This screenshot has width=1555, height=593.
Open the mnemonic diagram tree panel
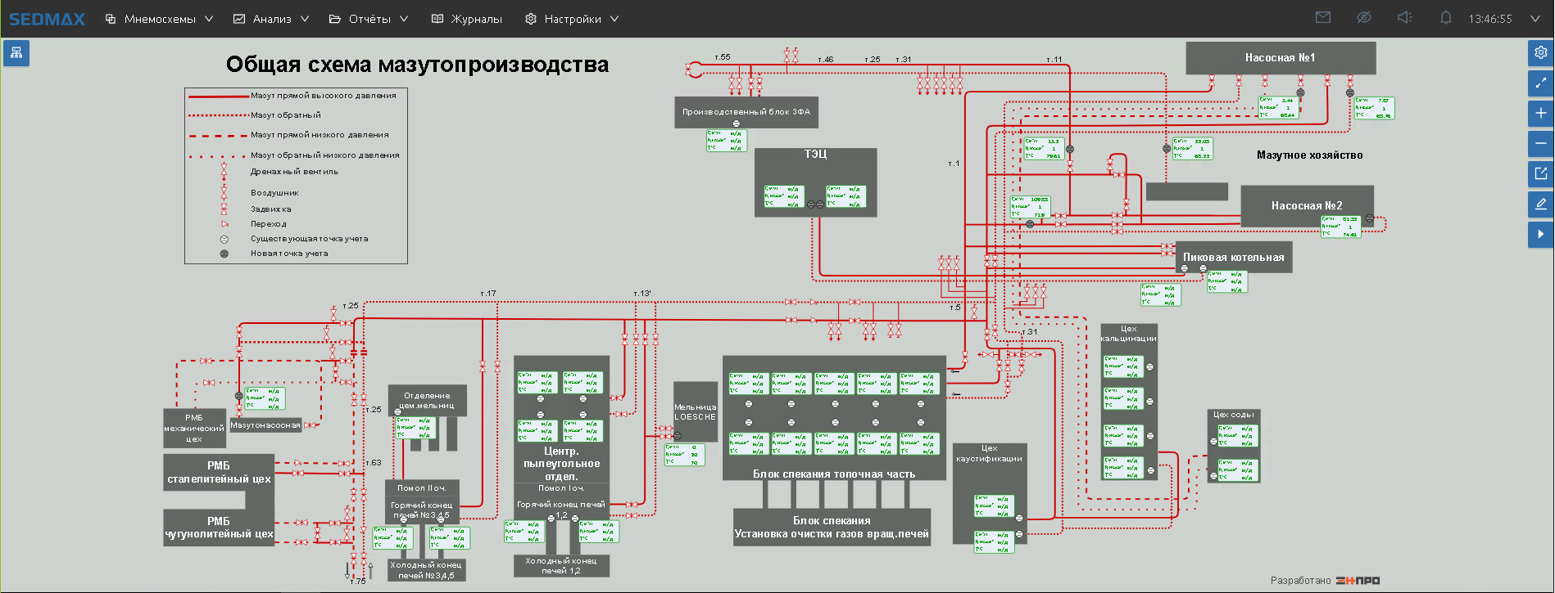[x=16, y=54]
